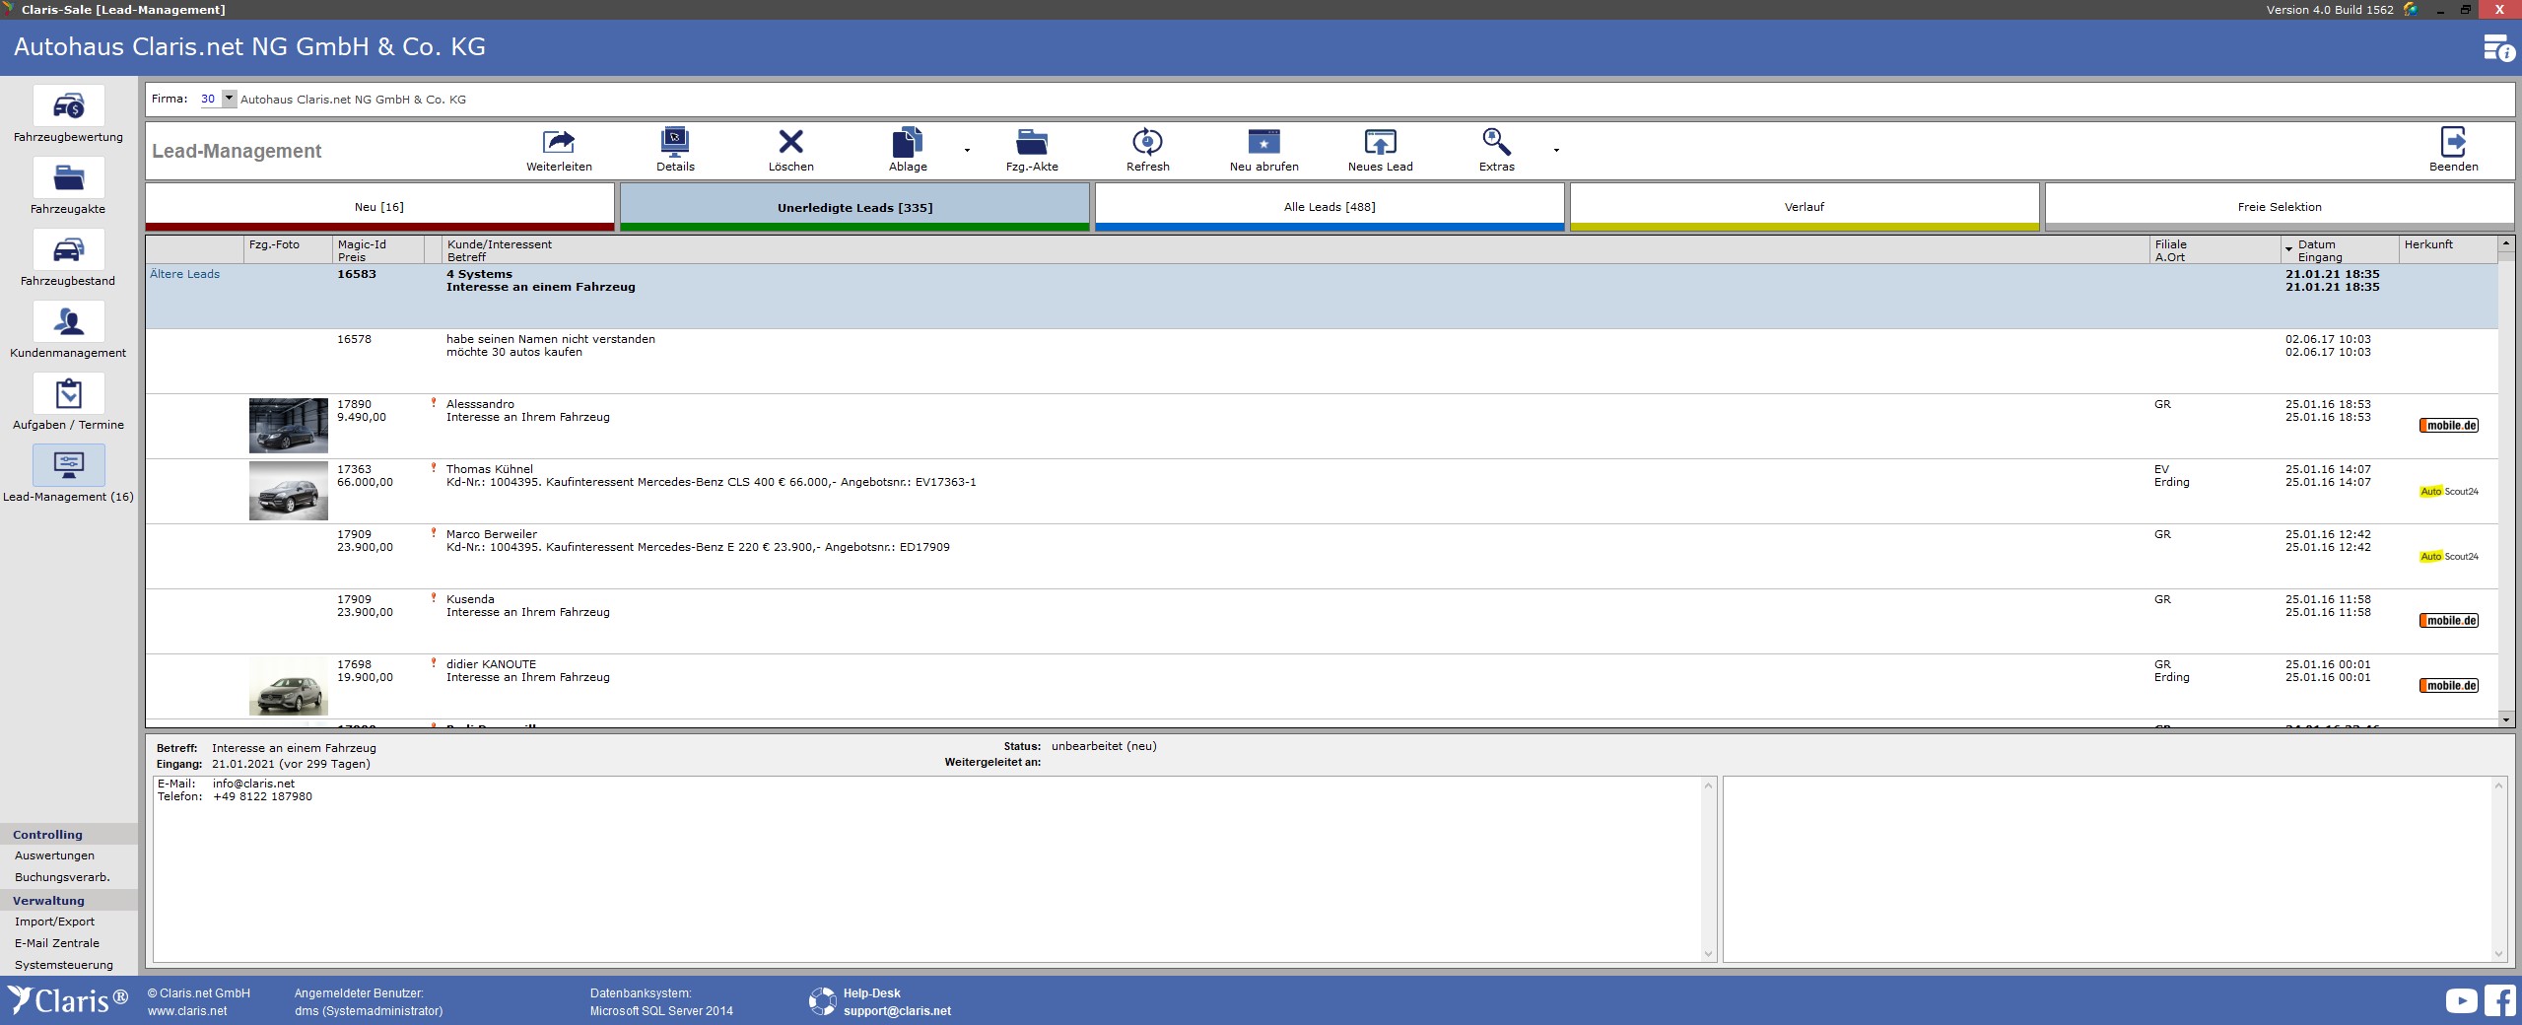The width and height of the screenshot is (2522, 1025).
Task: Switch to the Alle Leads tab
Action: click(1329, 207)
